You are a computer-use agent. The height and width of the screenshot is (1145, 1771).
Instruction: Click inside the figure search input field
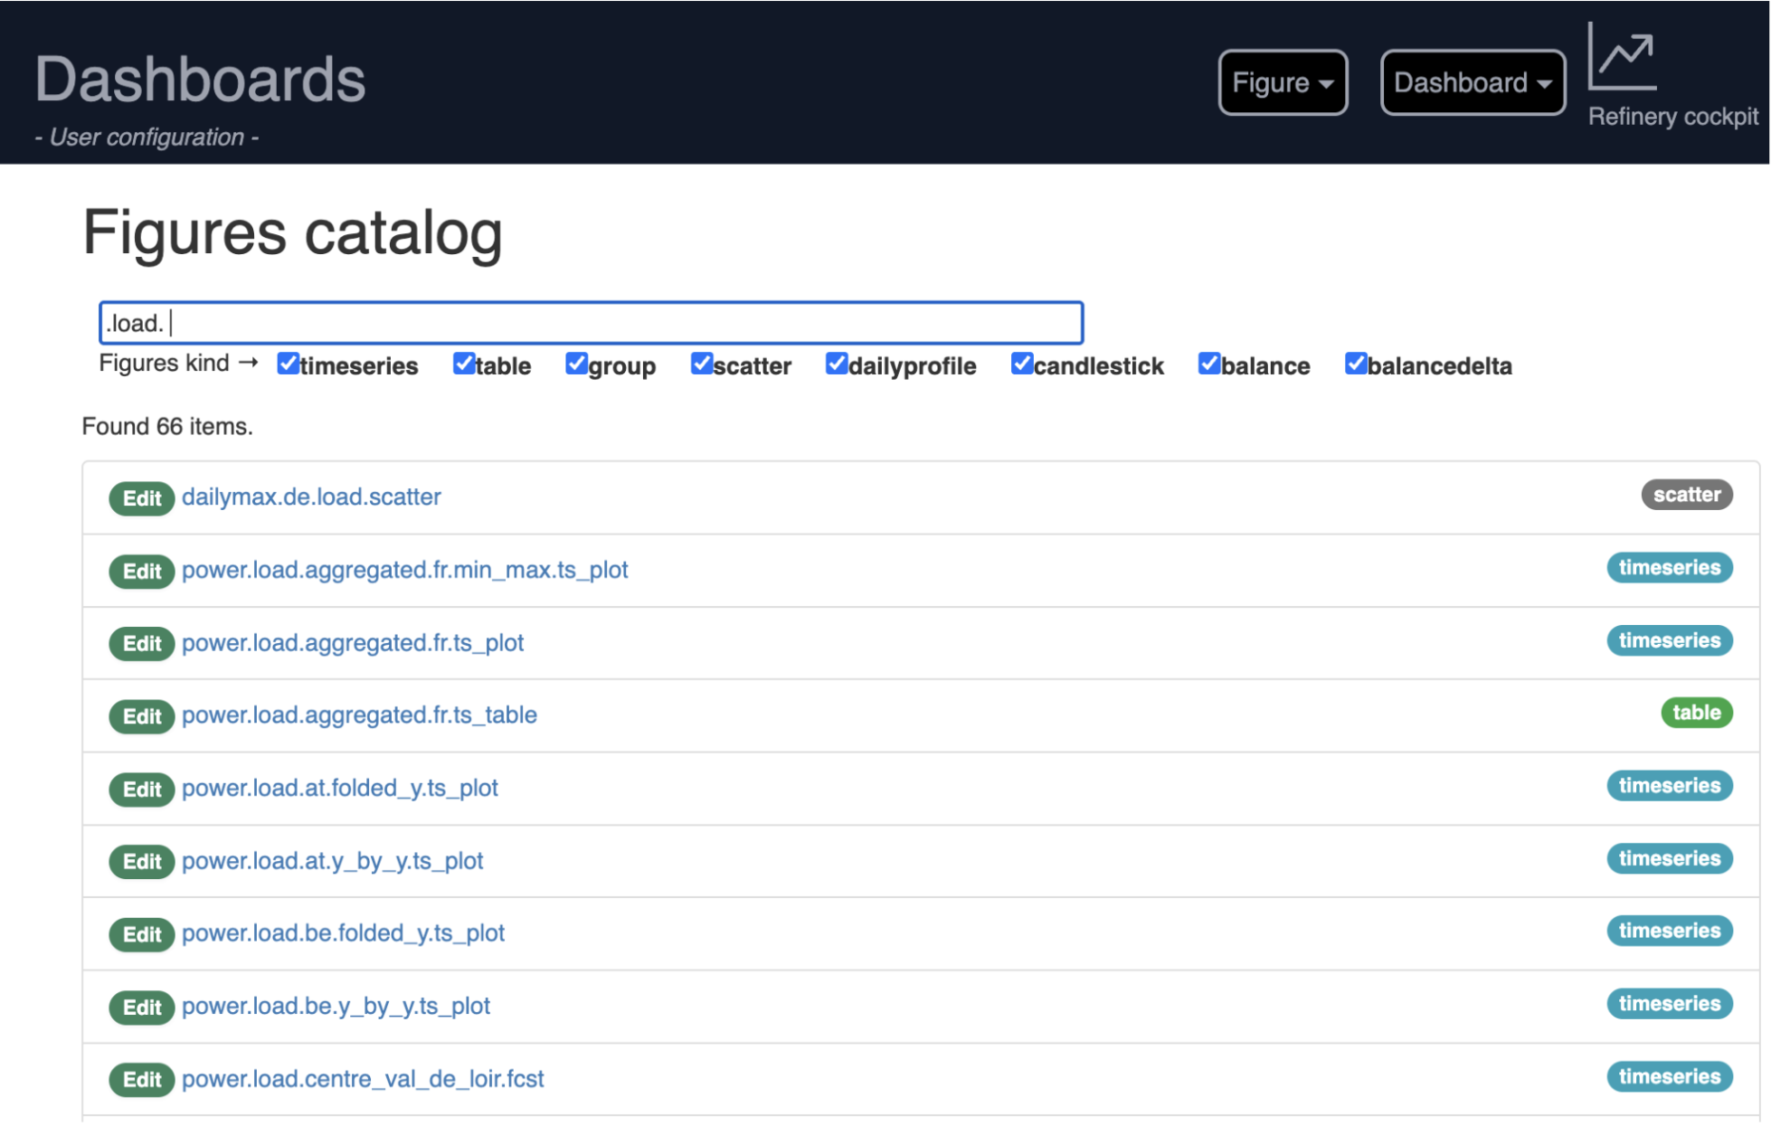(x=588, y=322)
